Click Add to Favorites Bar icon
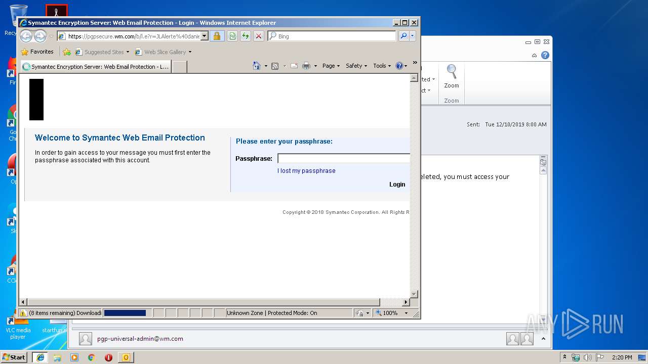This screenshot has width=648, height=364. (x=67, y=52)
